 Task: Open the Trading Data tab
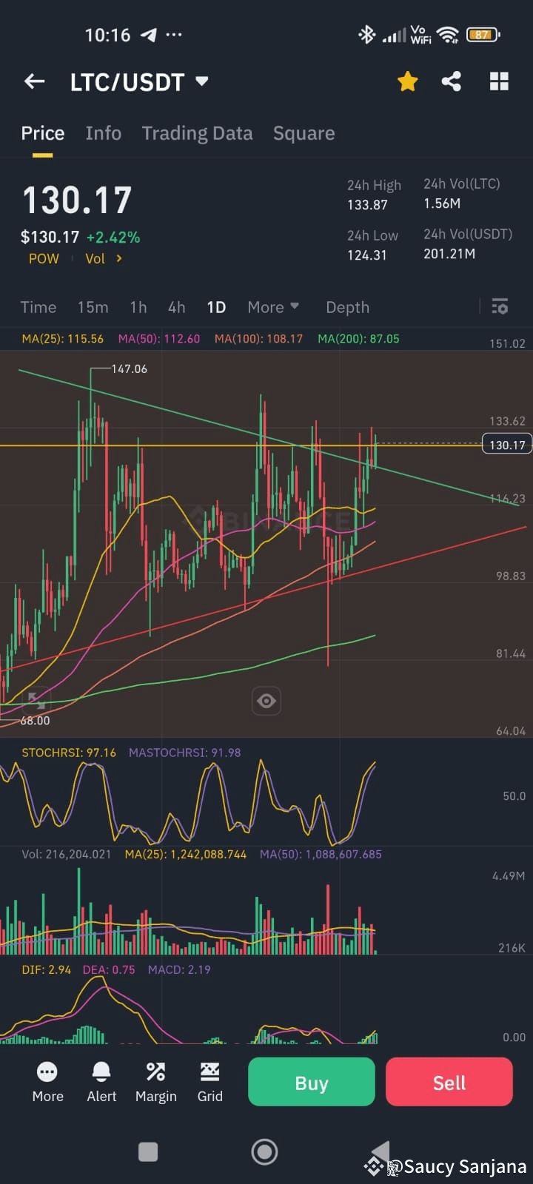point(197,133)
